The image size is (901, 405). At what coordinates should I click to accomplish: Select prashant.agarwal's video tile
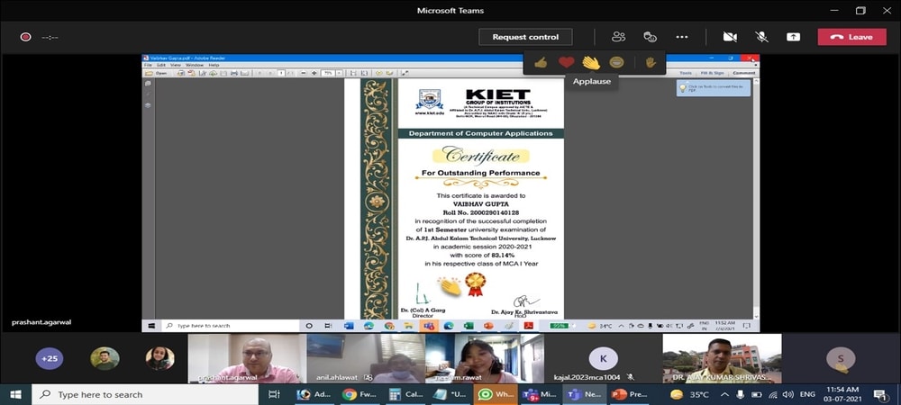click(245, 358)
